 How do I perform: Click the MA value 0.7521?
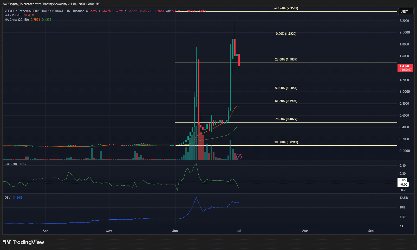click(x=35, y=20)
